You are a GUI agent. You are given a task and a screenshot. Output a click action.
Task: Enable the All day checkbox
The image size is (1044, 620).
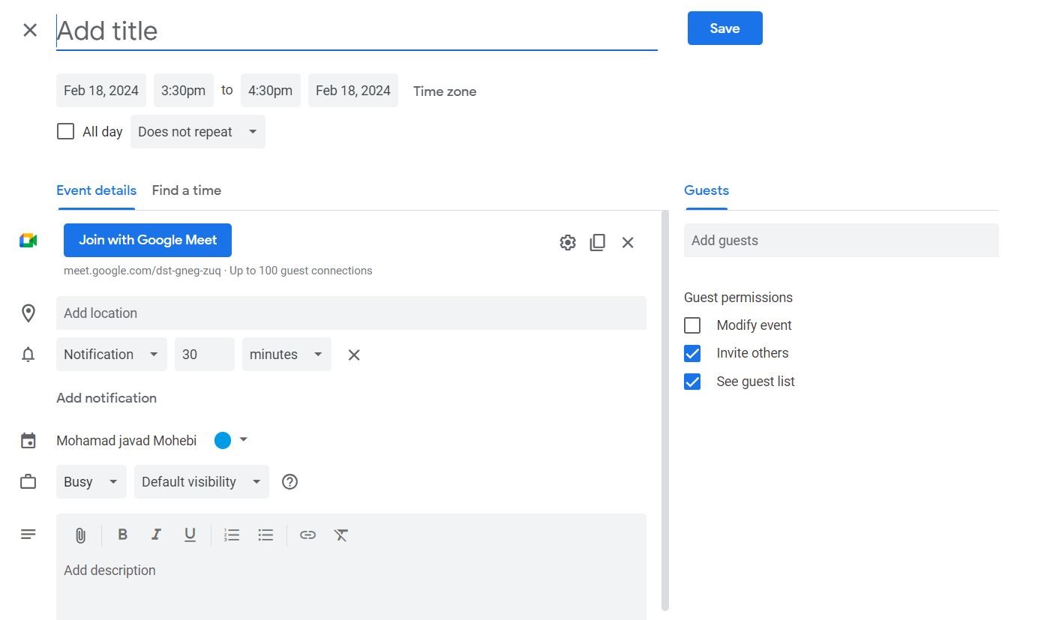pos(66,132)
